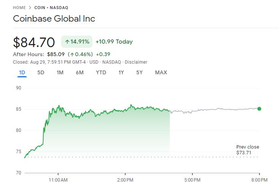Open the Disclaimer link

click(136, 62)
